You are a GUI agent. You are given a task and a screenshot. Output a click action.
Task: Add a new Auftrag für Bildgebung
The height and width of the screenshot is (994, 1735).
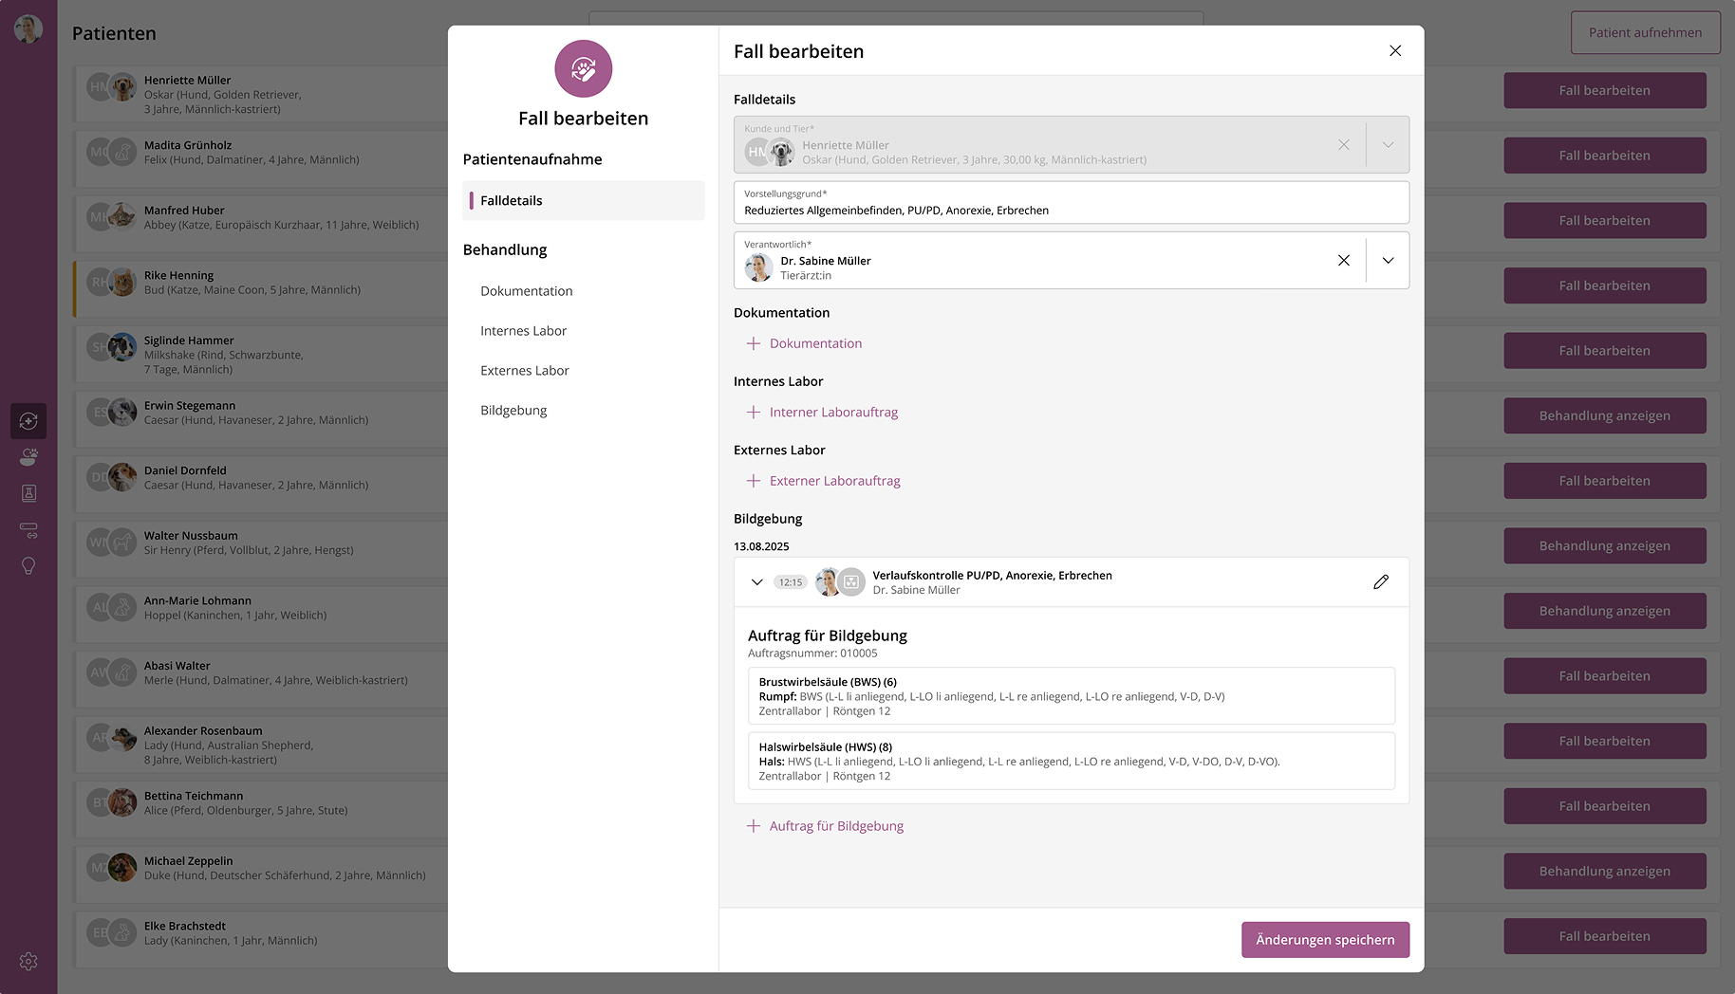point(825,826)
